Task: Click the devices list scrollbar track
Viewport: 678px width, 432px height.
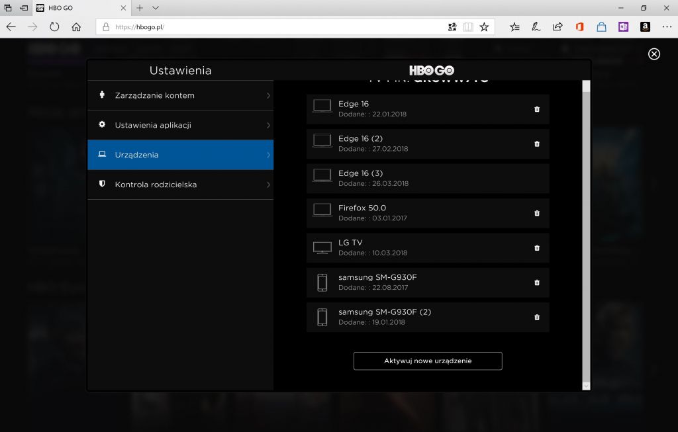Action: [586, 238]
